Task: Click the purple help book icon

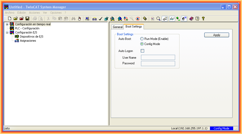Action: pos(191,19)
